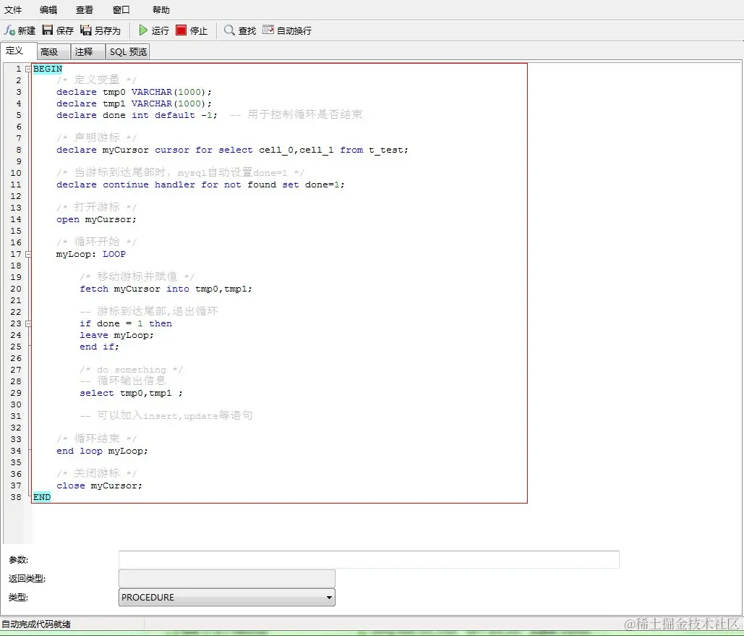744x636 pixels.
Task: Click the status text 自动完成代码就绪
Action: pos(36,624)
